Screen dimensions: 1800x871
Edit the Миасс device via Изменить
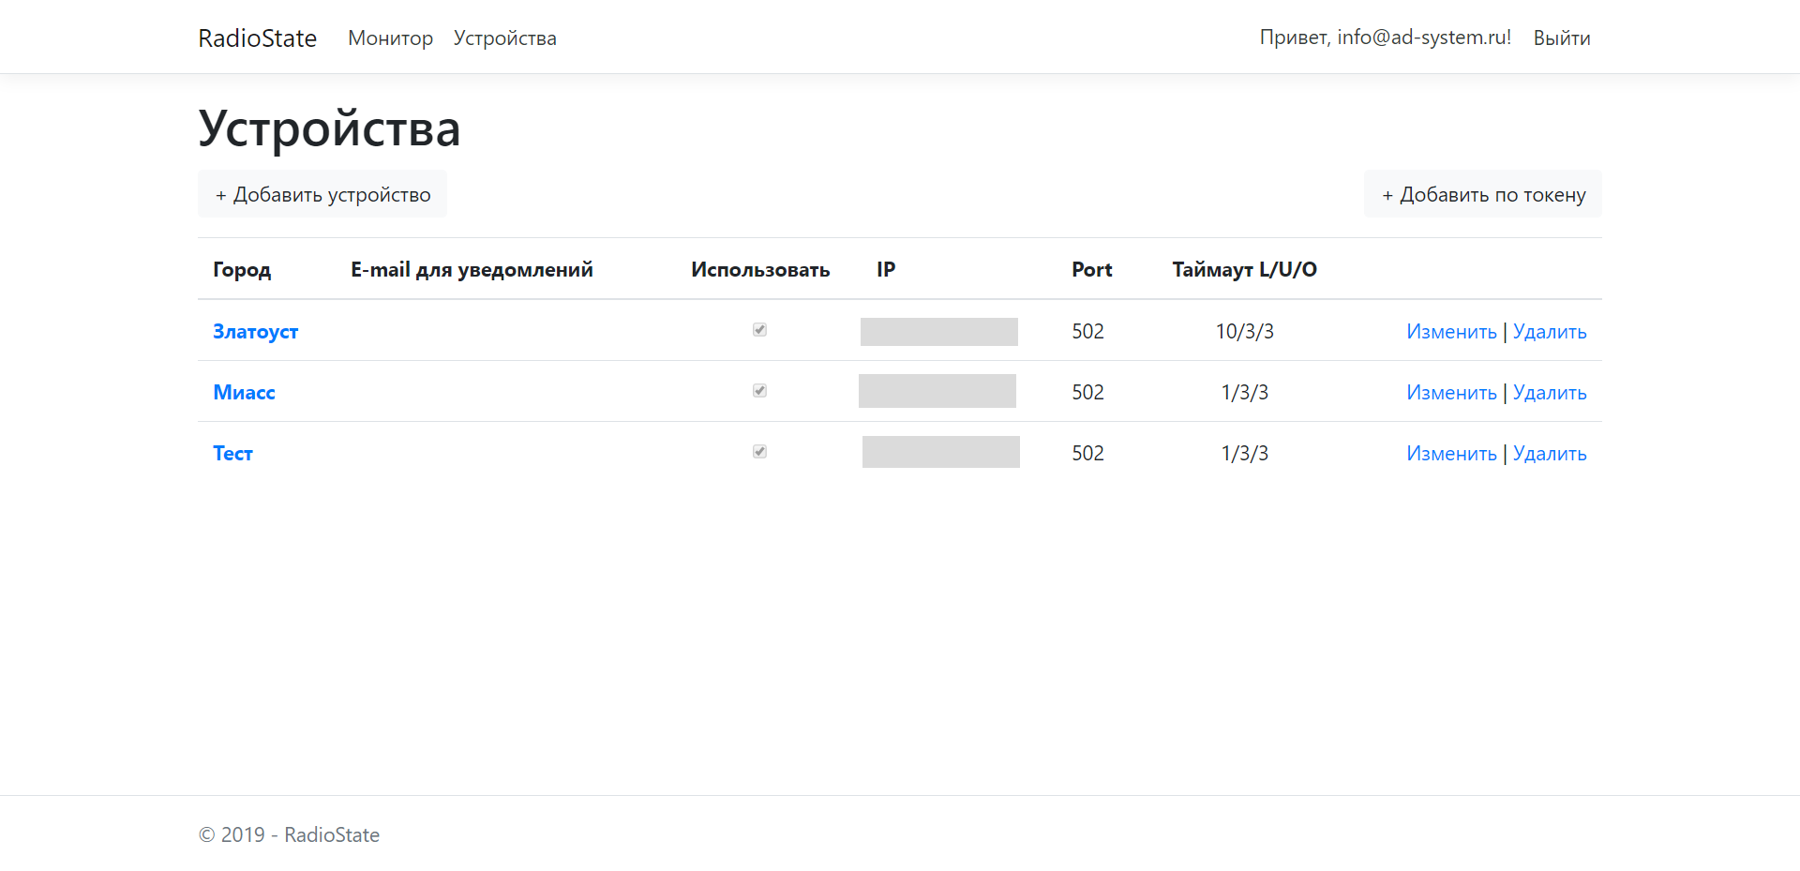1451,393
